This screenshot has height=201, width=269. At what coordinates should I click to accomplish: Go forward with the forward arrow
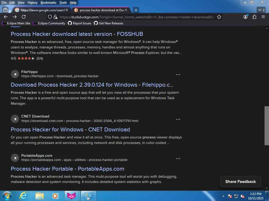15,17
